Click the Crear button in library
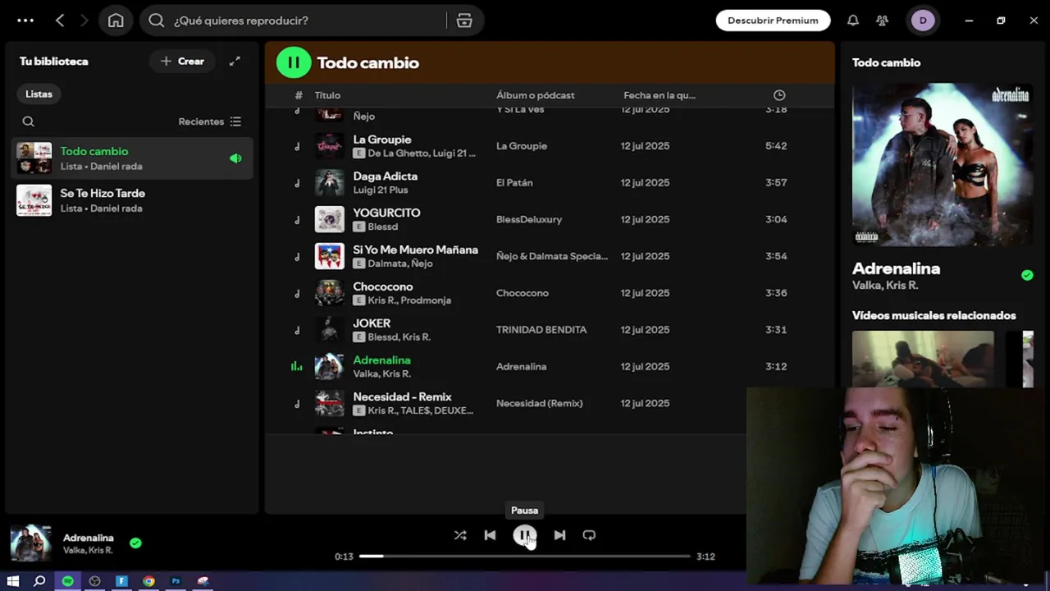Image resolution: width=1050 pixels, height=591 pixels. coord(183,62)
